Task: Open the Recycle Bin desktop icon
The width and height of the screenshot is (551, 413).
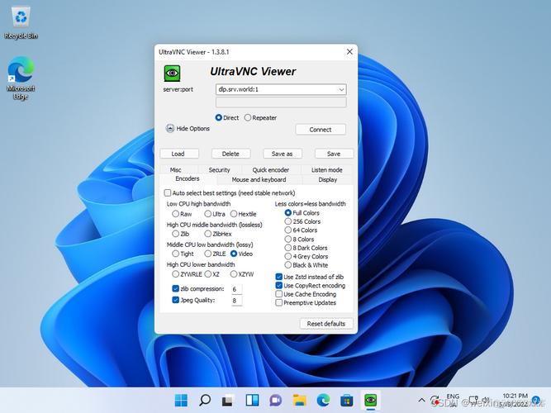Action: coord(21,23)
